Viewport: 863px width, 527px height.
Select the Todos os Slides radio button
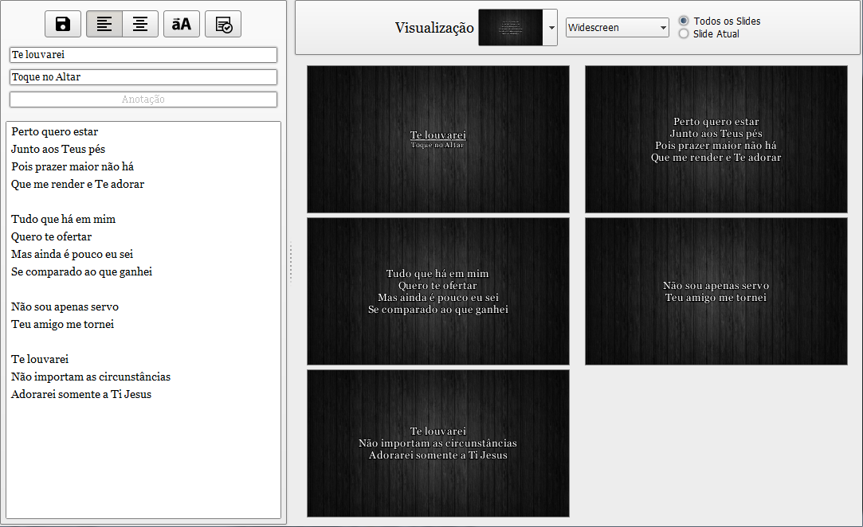[x=684, y=21]
